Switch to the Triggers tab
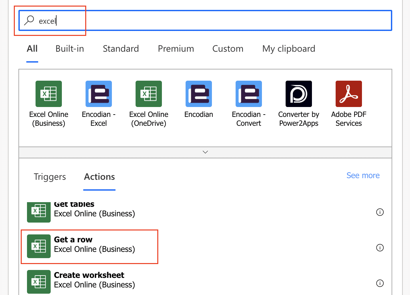This screenshot has height=295, width=410. pos(50,177)
